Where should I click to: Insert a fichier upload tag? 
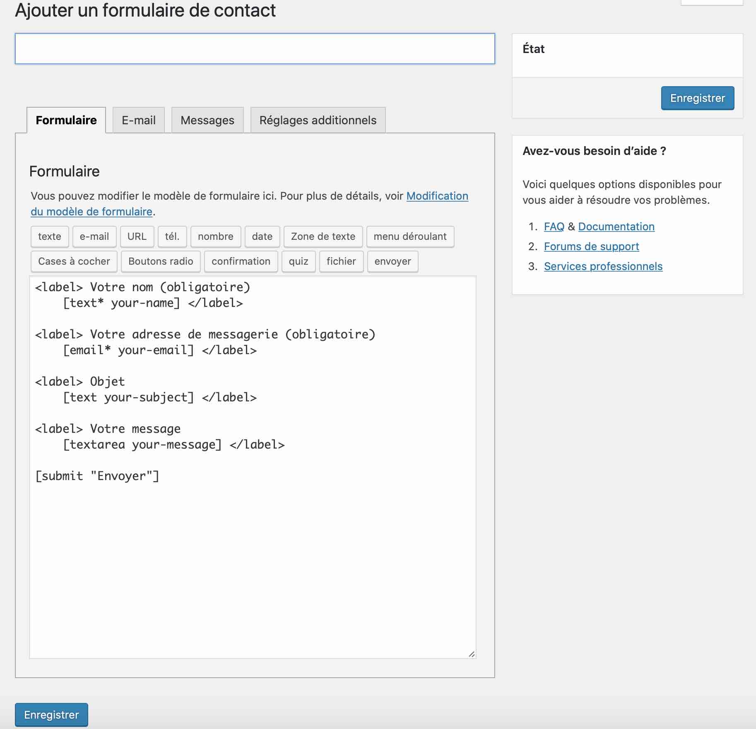(x=341, y=261)
